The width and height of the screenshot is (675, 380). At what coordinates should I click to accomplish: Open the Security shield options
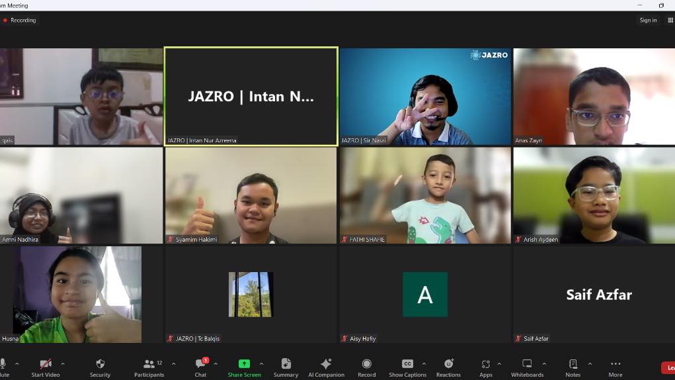100,367
